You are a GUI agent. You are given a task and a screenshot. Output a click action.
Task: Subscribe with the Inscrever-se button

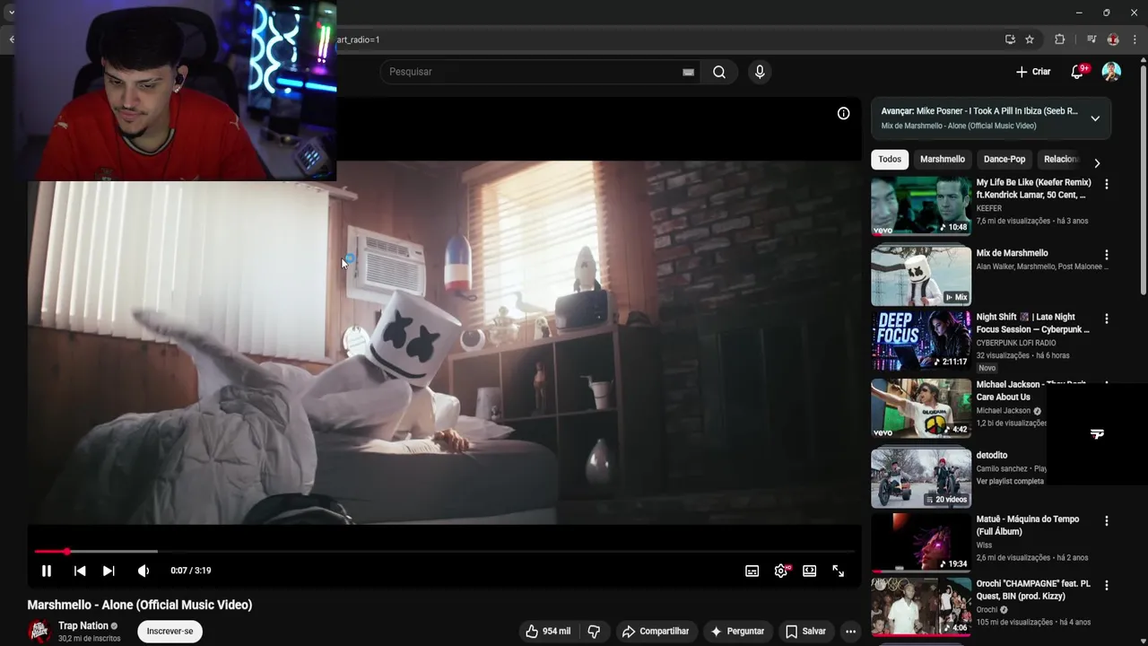pos(170,631)
